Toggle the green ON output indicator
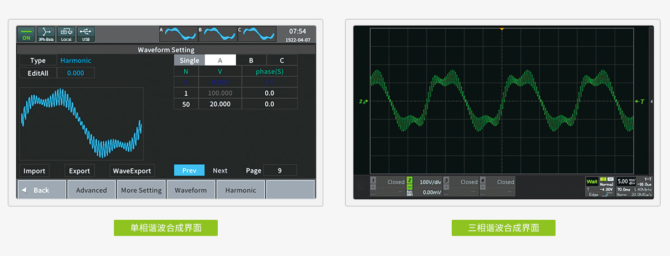 (26, 35)
